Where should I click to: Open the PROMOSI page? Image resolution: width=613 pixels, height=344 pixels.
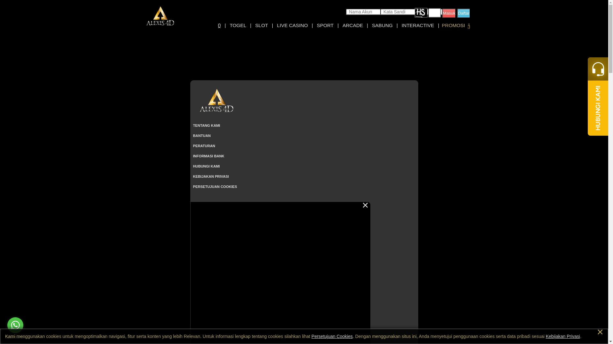pyautogui.click(x=453, y=25)
